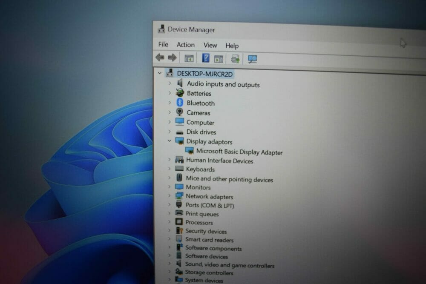Image resolution: width=426 pixels, height=284 pixels.
Task: Click the Processors chip icon
Action: point(179,221)
